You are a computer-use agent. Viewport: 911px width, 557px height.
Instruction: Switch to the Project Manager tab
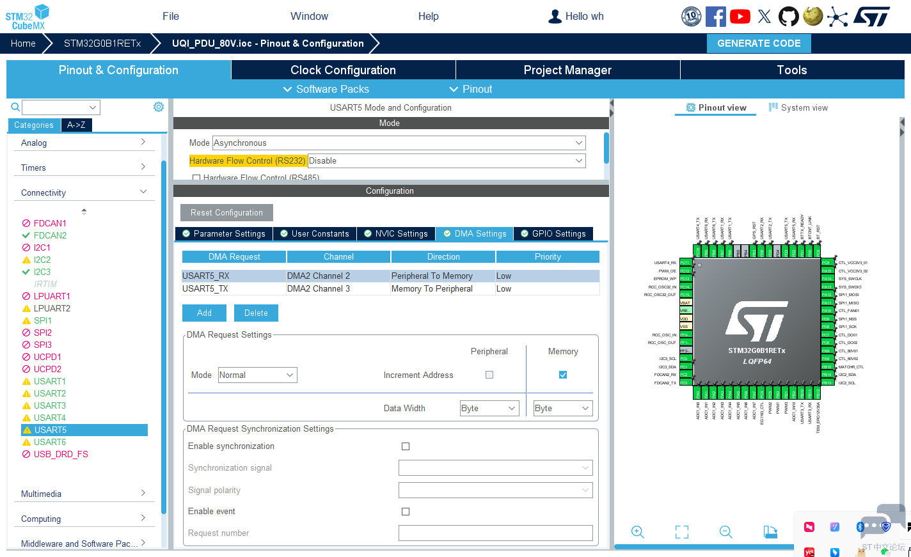567,70
